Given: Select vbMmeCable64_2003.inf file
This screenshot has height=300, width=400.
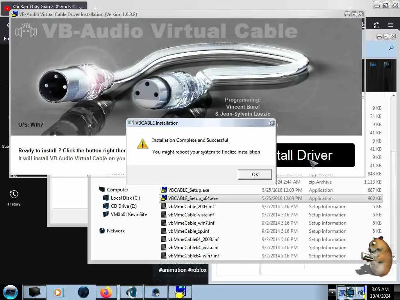Looking at the screenshot, I should tap(193, 239).
